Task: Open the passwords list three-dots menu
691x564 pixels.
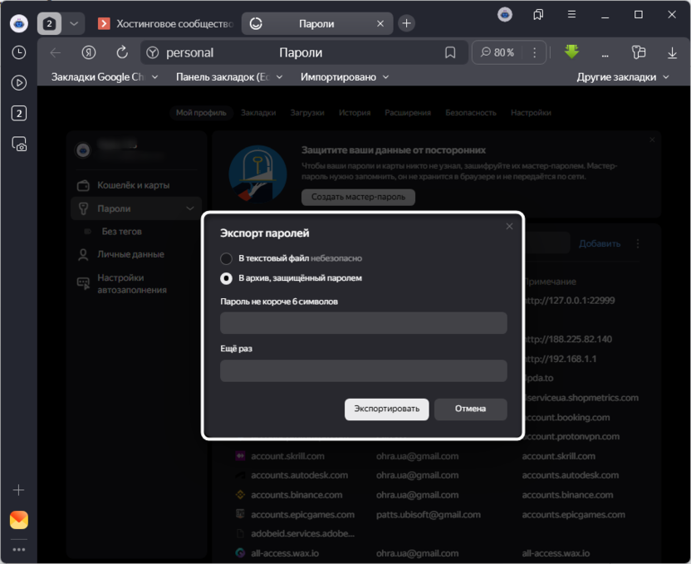Action: click(x=638, y=243)
